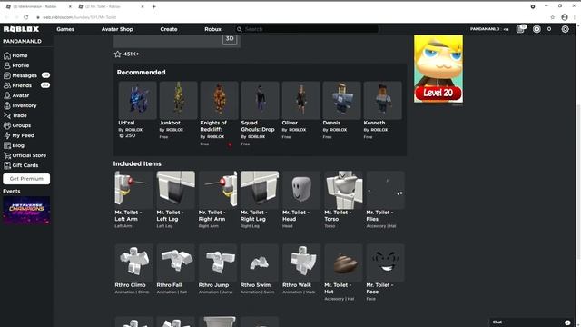581x327 pixels.
Task: Open the Create menu
Action: click(169, 29)
